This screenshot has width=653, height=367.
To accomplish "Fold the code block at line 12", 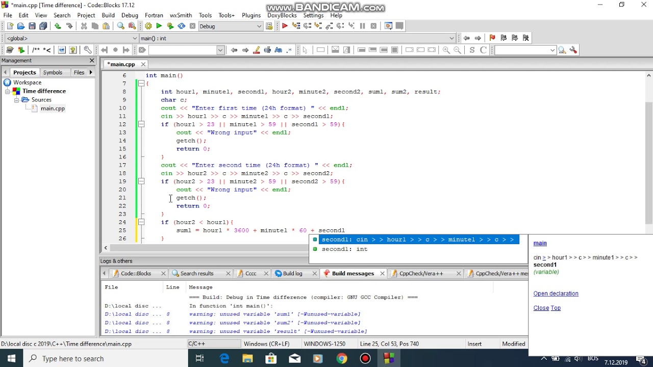I will point(141,124).
